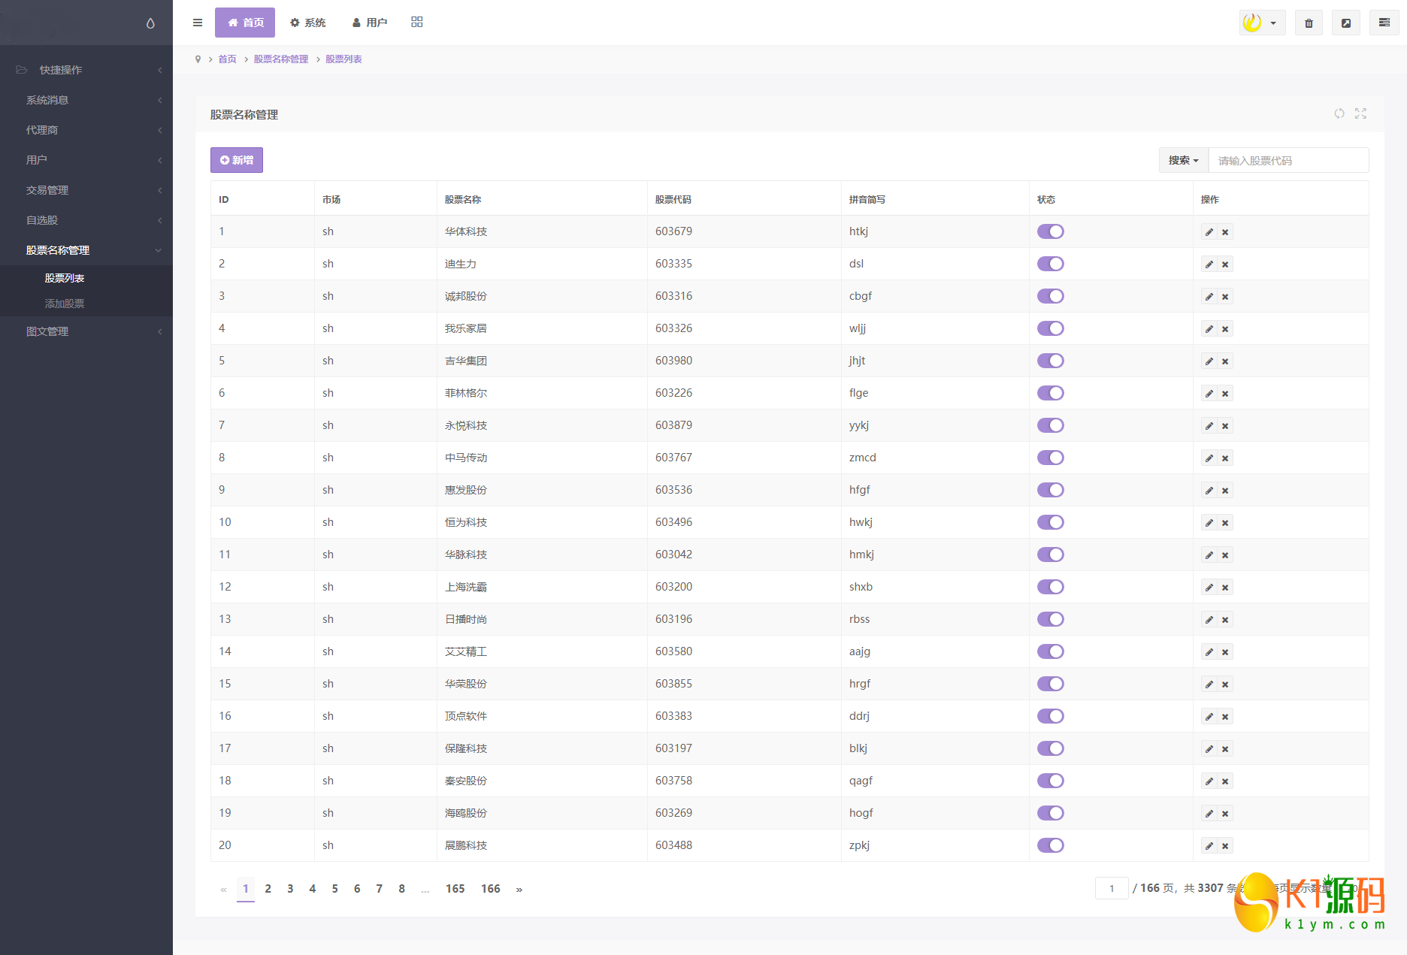Refresh the 股票名称管理 panel
Viewport: 1407px width, 955px height.
click(x=1339, y=113)
